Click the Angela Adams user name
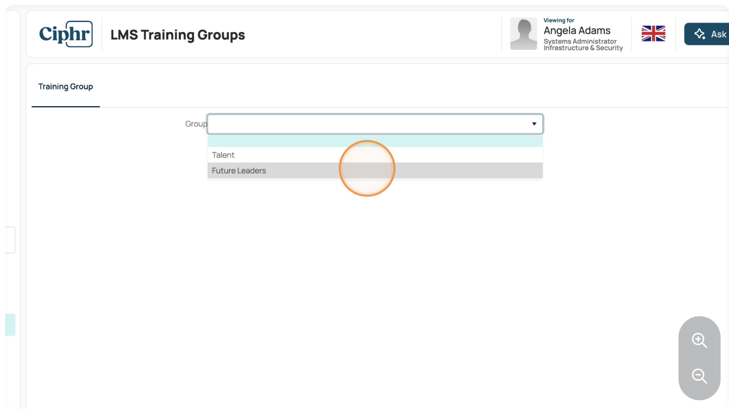 coord(577,30)
